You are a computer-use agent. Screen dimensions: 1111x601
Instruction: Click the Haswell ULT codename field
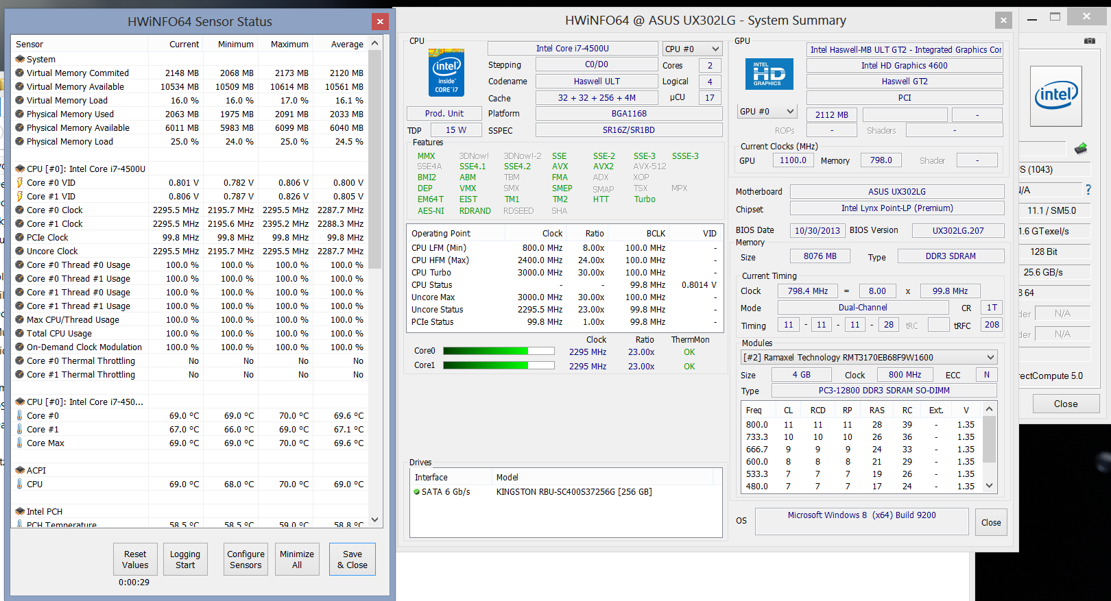click(597, 81)
